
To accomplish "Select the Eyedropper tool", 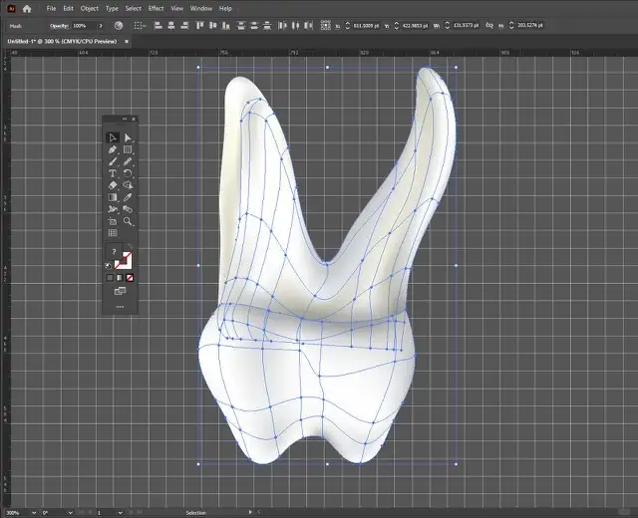I will [128, 197].
